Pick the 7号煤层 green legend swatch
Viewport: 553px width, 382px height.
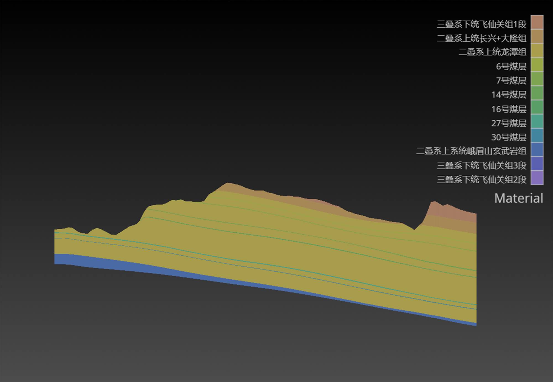pyautogui.click(x=537, y=79)
